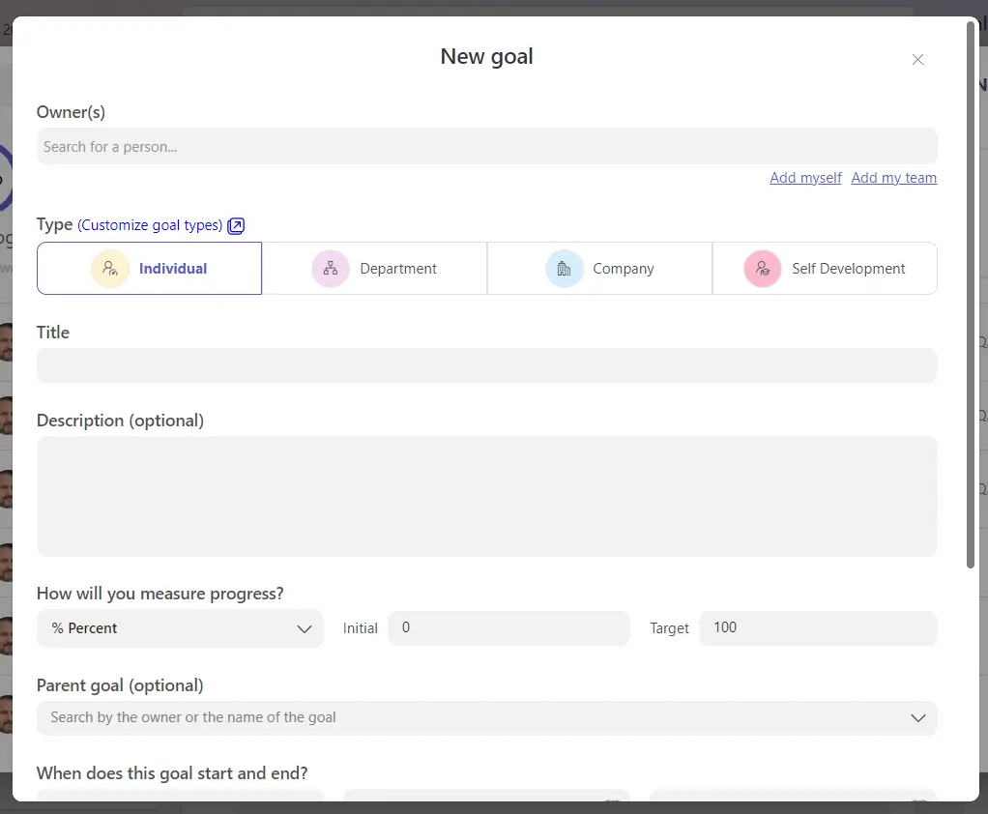Click the dialog's vertical scrollbar
The height and width of the screenshot is (814, 988).
pyautogui.click(x=971, y=295)
